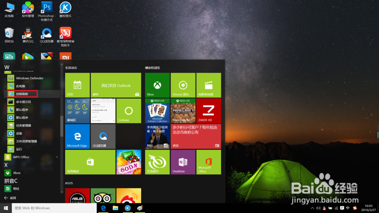
Task: Open 设备 entry in app list
Action: 32,134
